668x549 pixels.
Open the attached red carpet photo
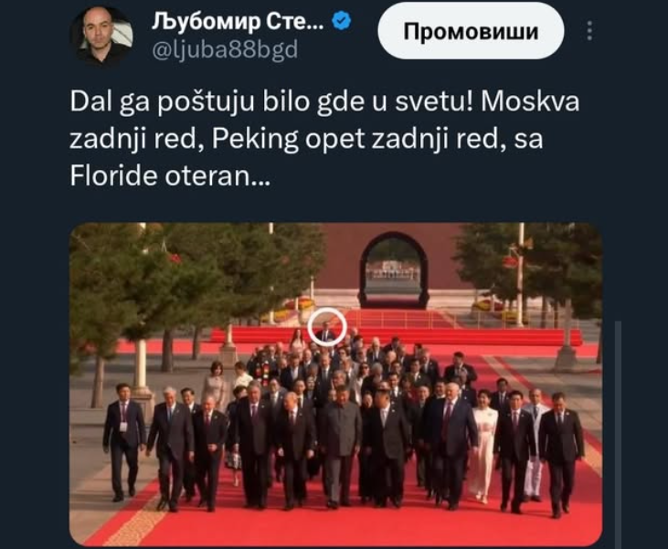click(335, 385)
